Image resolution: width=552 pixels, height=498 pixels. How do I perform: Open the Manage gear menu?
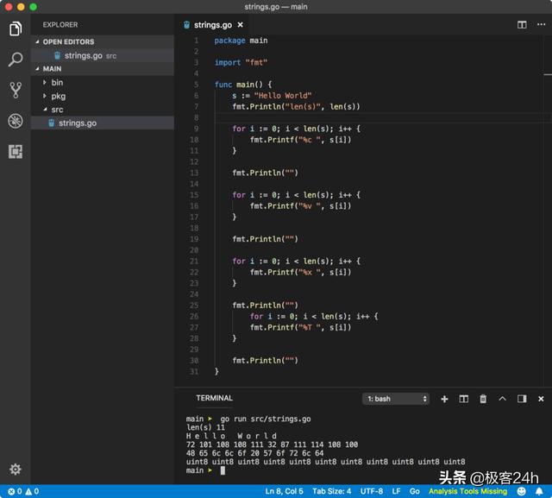coord(16,470)
